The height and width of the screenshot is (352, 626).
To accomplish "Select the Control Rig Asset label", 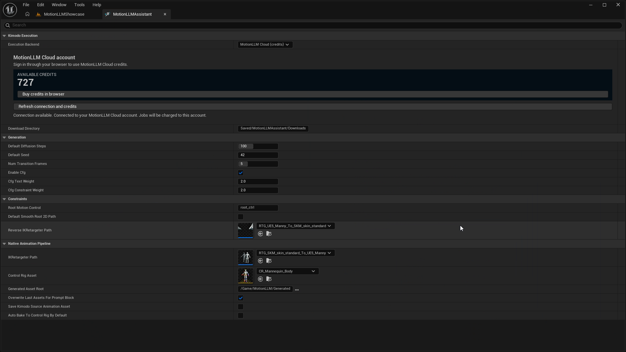I will 22,276.
